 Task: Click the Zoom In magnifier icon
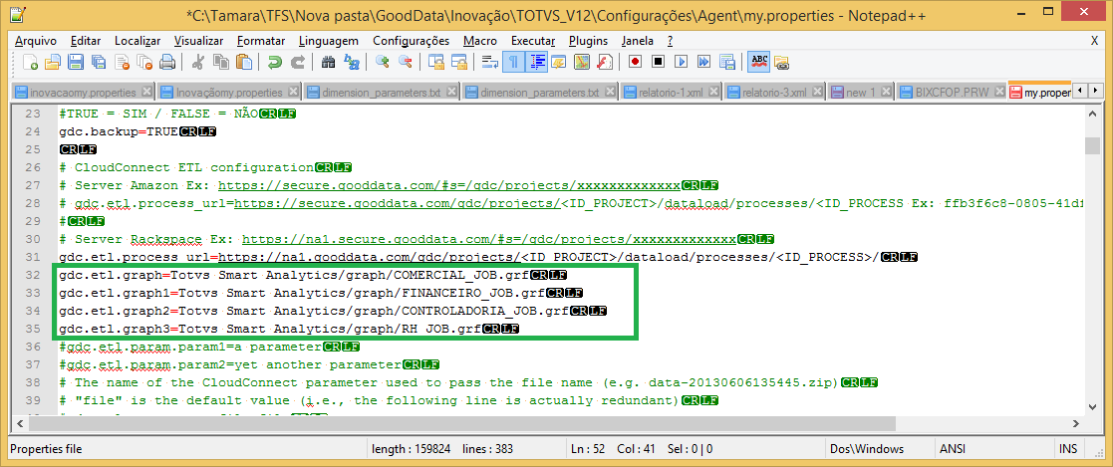(382, 62)
